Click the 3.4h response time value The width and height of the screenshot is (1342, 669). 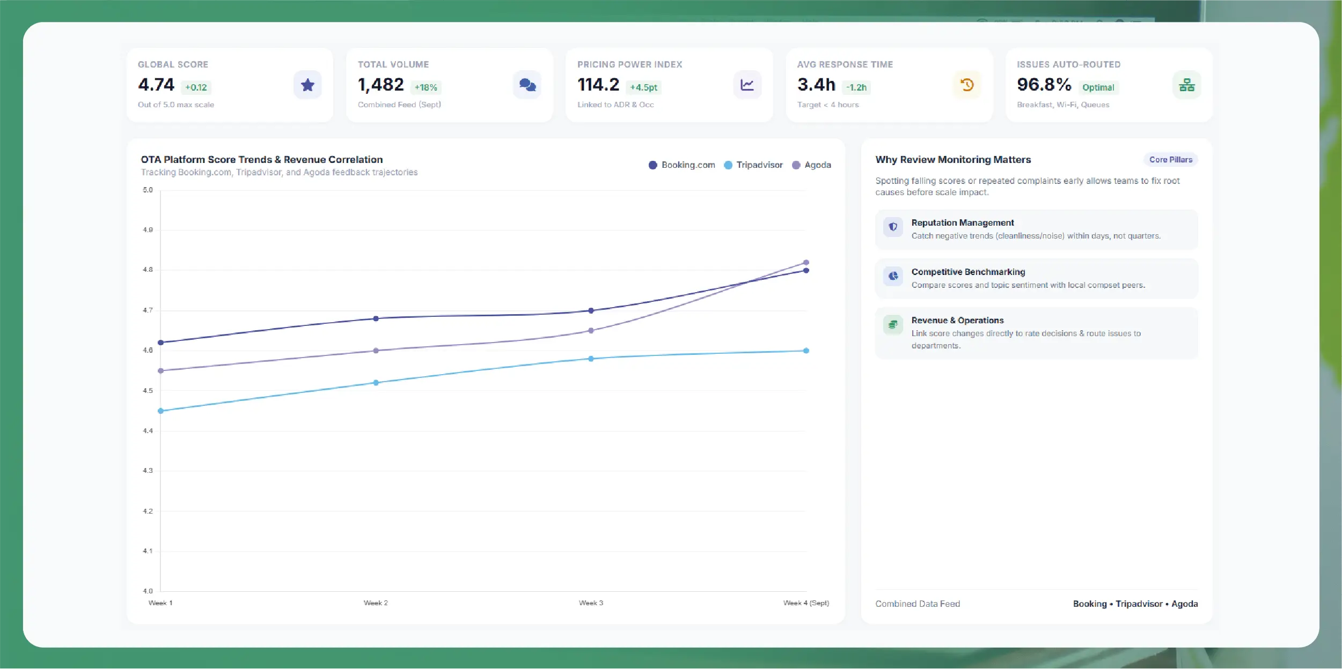(x=816, y=85)
